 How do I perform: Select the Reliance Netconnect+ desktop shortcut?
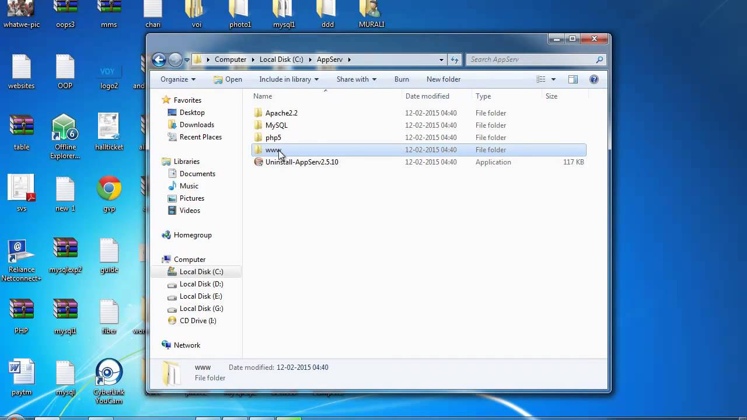click(22, 260)
